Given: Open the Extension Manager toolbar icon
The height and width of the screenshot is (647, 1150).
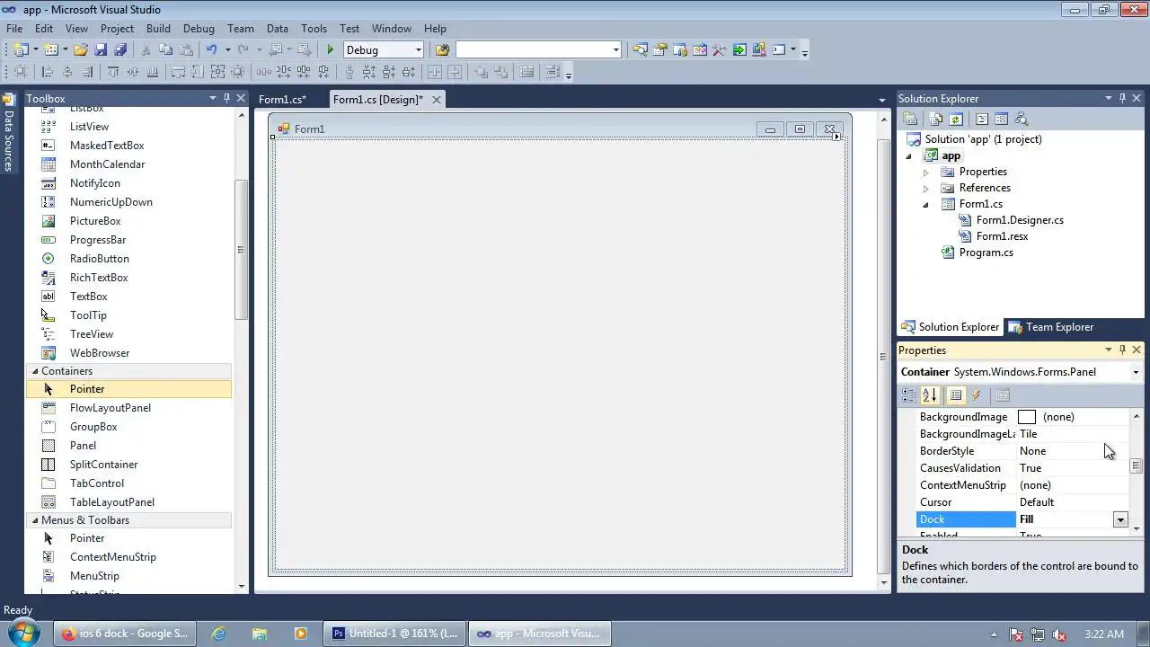Looking at the screenshot, I should [759, 49].
